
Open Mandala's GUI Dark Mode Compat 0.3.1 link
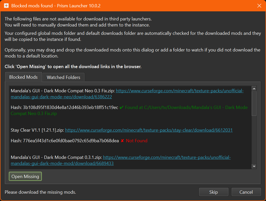point(167,158)
